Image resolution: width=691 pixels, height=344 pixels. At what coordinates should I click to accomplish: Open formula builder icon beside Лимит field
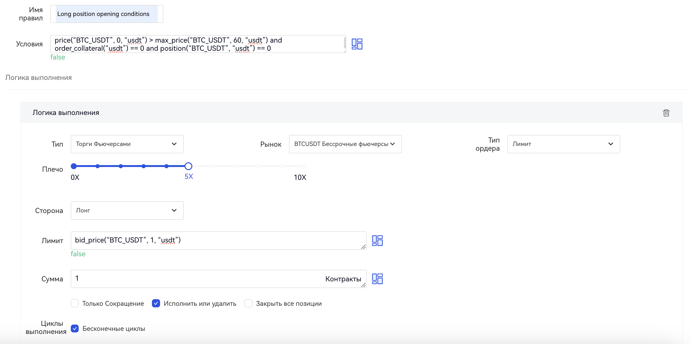pos(377,241)
